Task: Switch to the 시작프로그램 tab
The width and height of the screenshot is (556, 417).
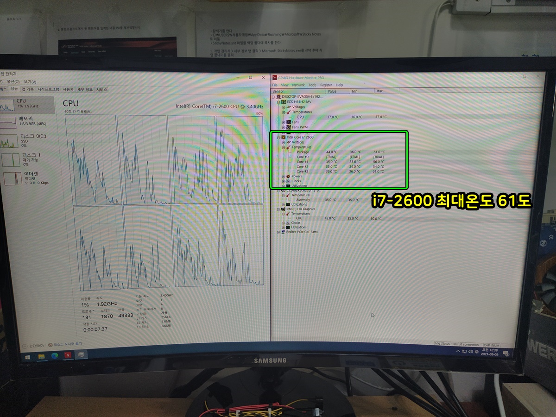Action: click(x=48, y=89)
